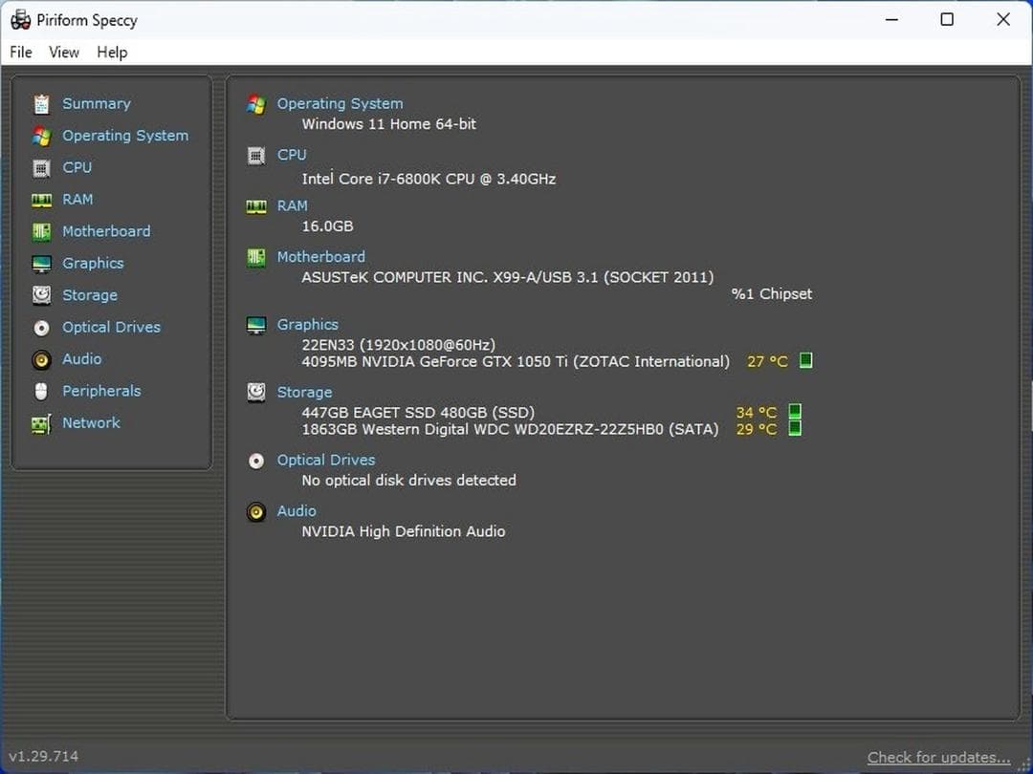This screenshot has width=1033, height=774.
Task: Open the CPU section from the sidebar
Action: tap(77, 167)
